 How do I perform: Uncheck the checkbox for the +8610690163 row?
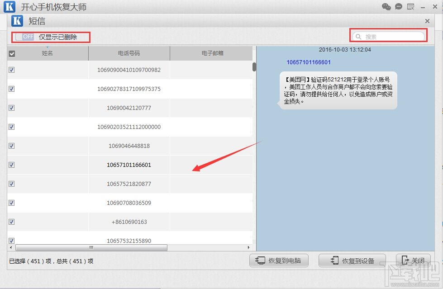(11, 222)
